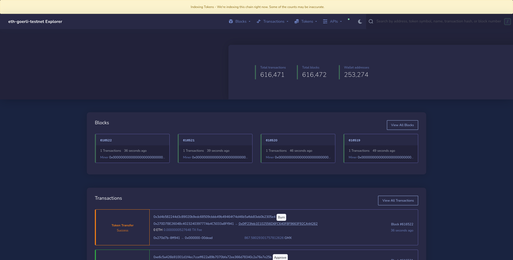Click the Indexing Tokens banner message
This screenshot has width=513, height=260.
pos(257,7)
